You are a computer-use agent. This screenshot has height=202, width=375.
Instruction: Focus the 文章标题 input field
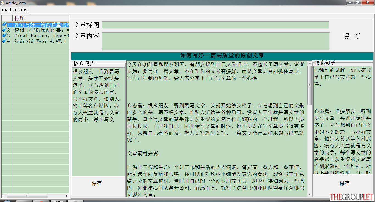tap(215, 25)
